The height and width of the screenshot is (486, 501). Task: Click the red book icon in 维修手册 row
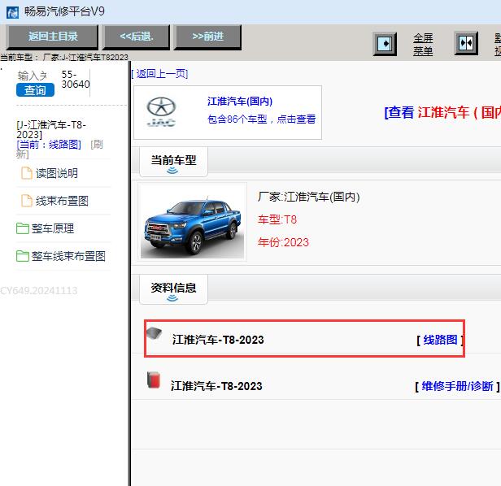point(154,380)
